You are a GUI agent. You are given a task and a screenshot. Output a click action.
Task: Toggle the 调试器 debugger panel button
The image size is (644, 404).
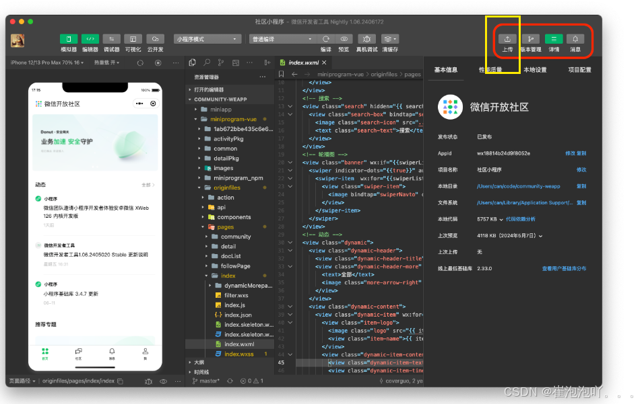point(111,39)
